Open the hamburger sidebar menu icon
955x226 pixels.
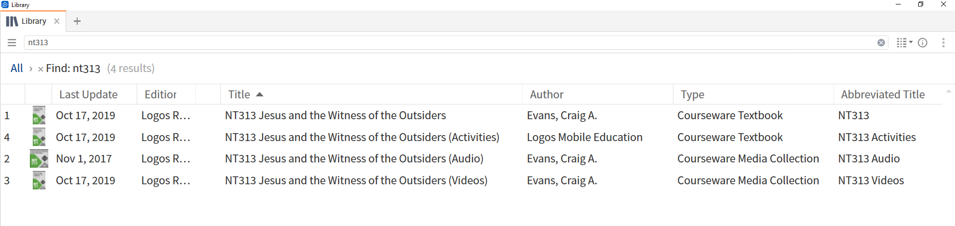click(12, 43)
